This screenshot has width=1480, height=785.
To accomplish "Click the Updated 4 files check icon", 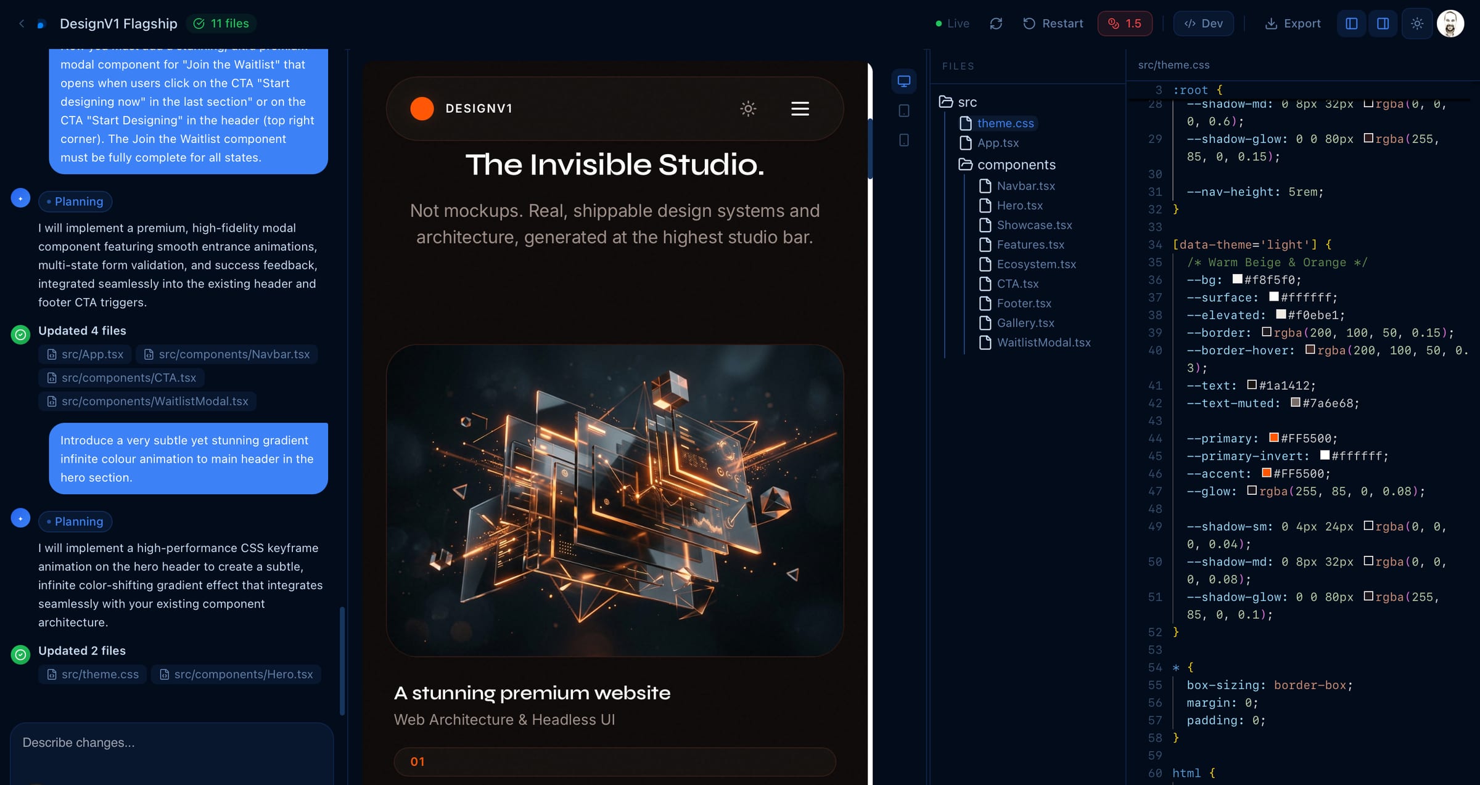I will coord(20,335).
